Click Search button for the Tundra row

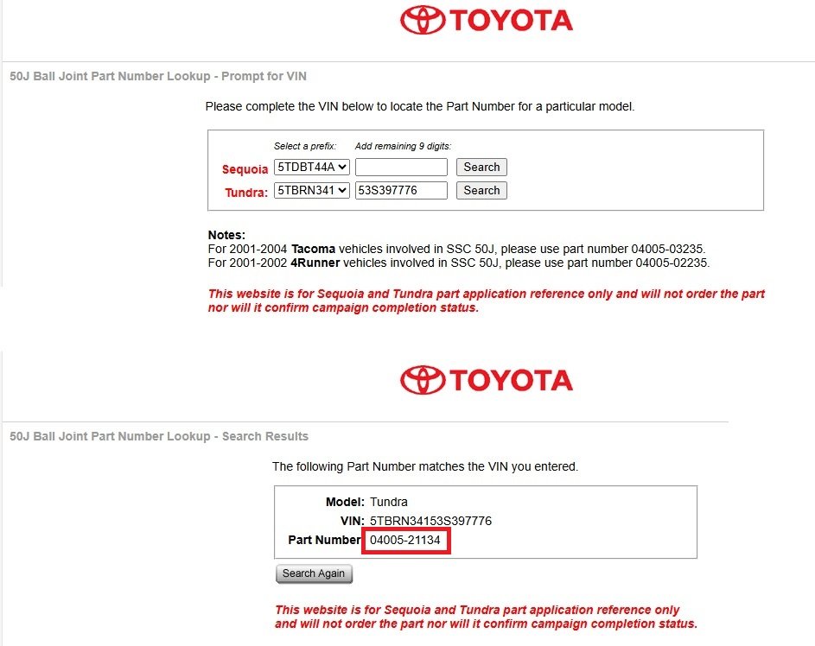(x=482, y=191)
